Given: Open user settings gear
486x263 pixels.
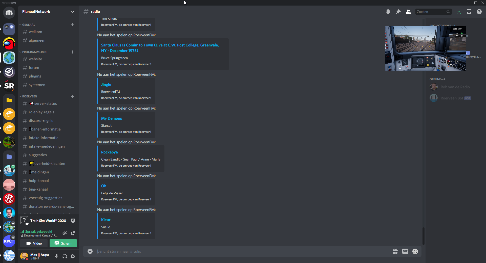Looking at the screenshot, I should 73,256.
